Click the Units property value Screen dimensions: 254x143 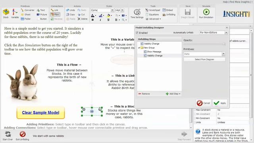[x=233, y=122]
